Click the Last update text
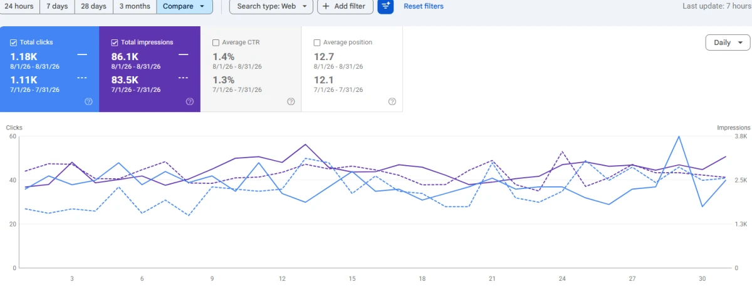Screen dimensions: 752x299 [x=716, y=6]
